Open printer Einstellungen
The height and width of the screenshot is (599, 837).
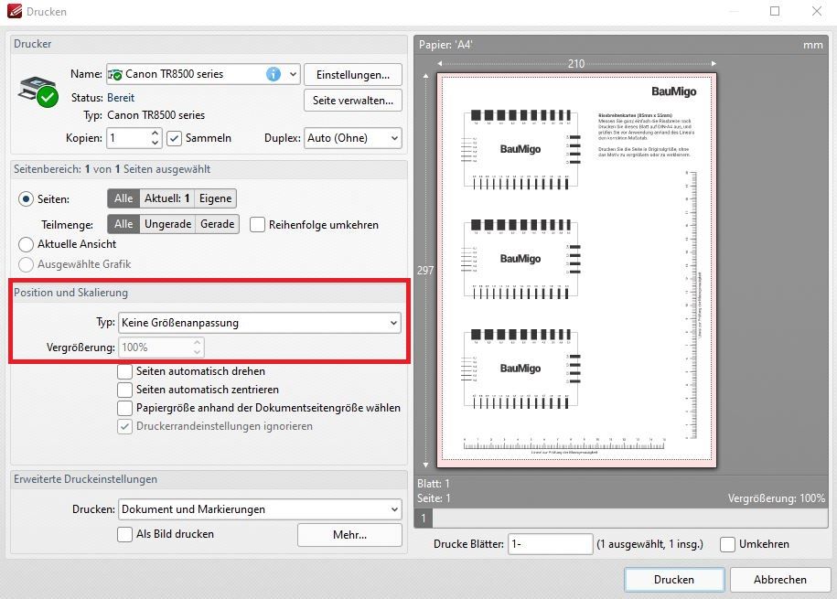tap(353, 75)
